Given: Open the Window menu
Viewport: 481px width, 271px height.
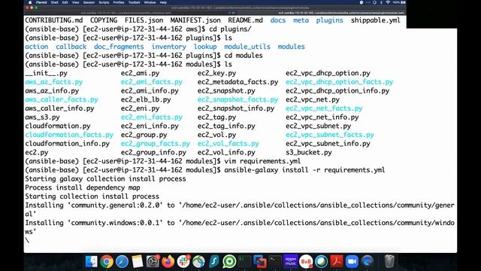Looking at the screenshot, I should point(150,2).
